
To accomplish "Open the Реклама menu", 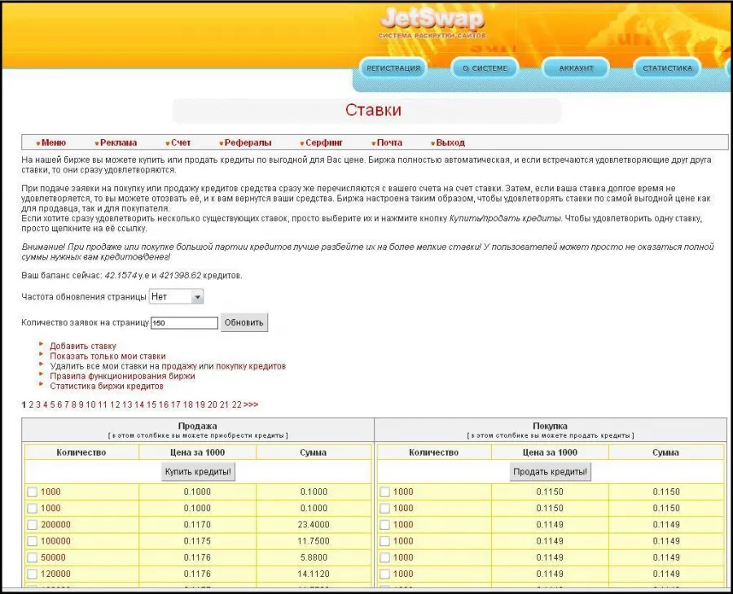I will [116, 142].
